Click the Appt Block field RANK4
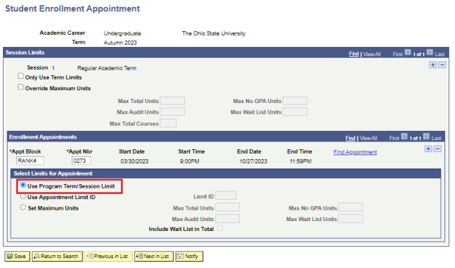Viewport: 455px width, 268px height. (x=30, y=161)
